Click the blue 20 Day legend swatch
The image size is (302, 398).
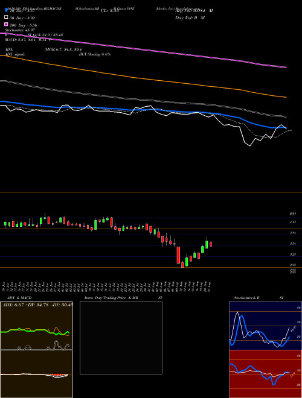[x=6, y=10]
